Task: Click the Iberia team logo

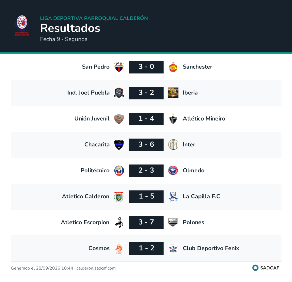Action: pyautogui.click(x=173, y=93)
